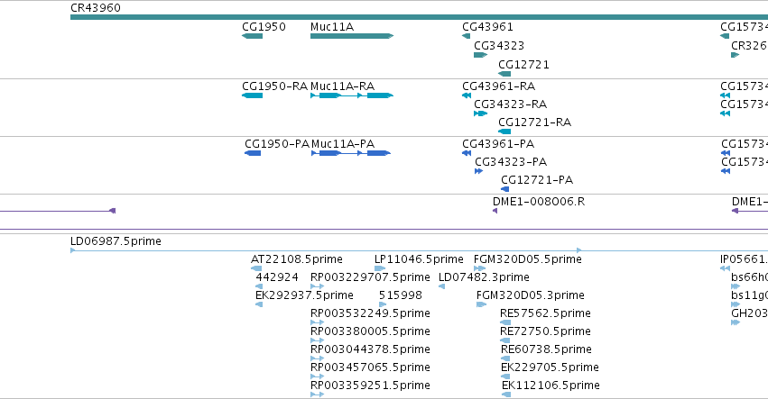Click the CG12721 gene glyph
The image size is (768, 399).
point(504,74)
